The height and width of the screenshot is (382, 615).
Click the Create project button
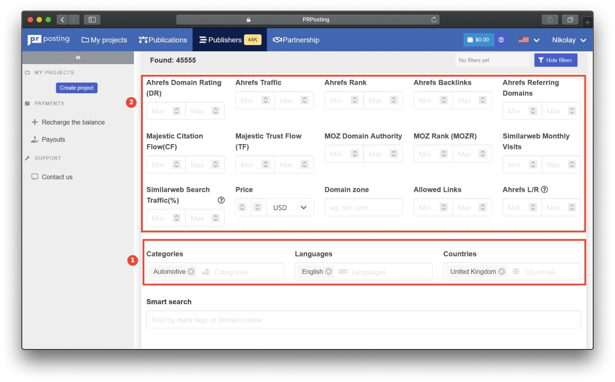tap(77, 88)
